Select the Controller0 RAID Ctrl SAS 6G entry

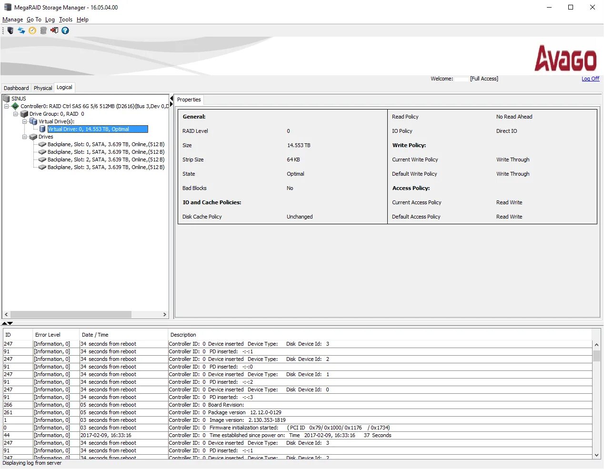click(x=94, y=106)
